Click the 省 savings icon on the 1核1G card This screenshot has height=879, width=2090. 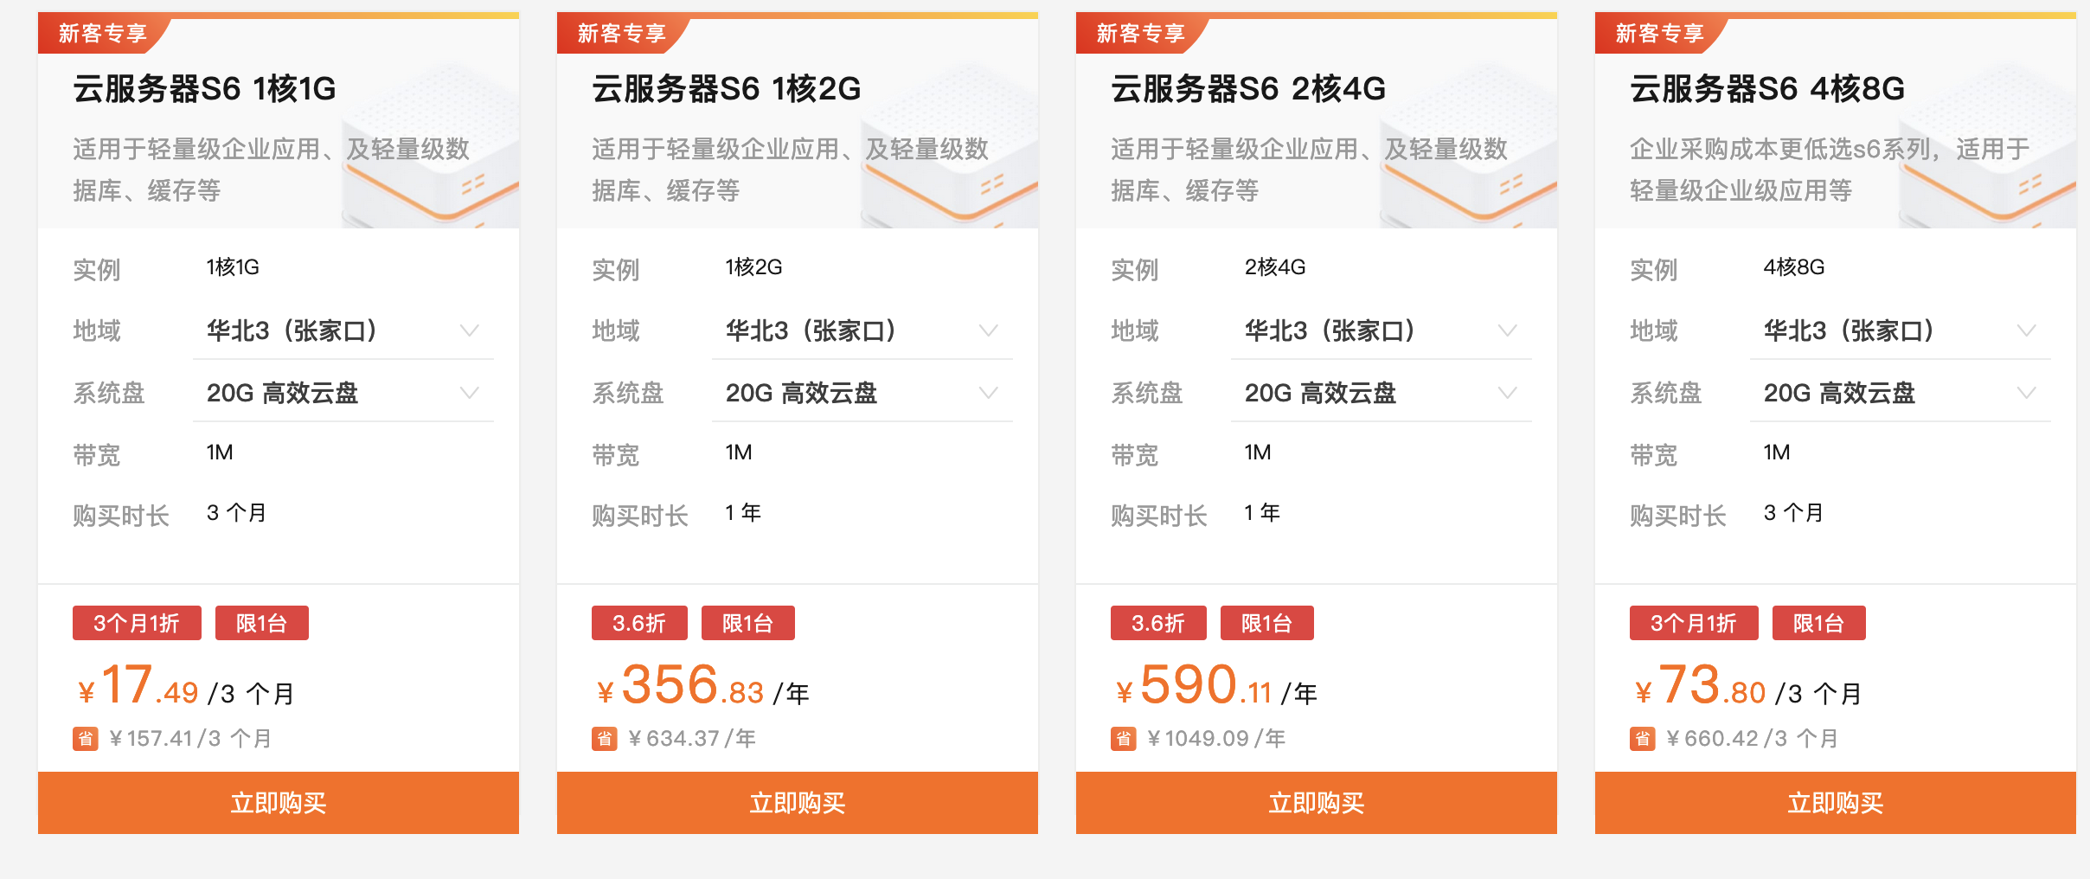point(86,739)
